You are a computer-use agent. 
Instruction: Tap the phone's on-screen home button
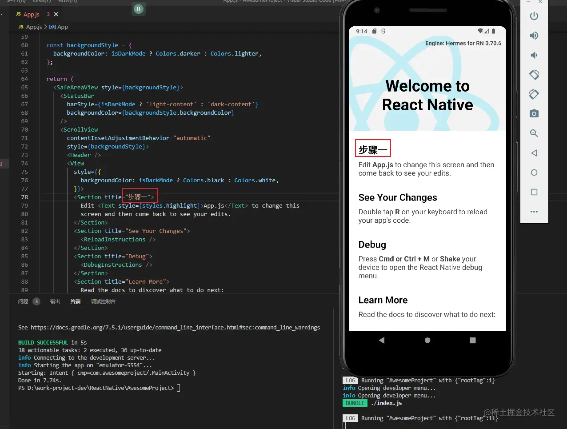click(427, 340)
